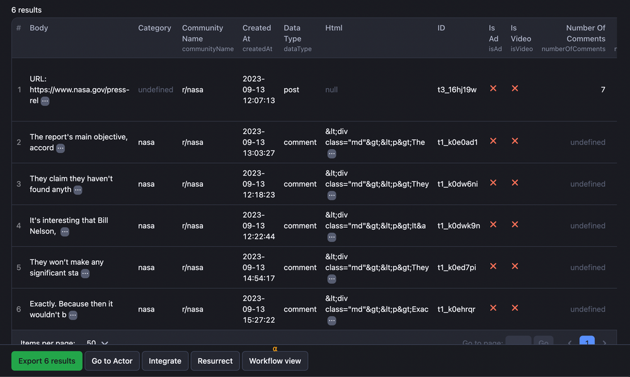Viewport: 630px width, 377px height.
Task: Open the Items per page dropdown
Action: [x=98, y=343]
